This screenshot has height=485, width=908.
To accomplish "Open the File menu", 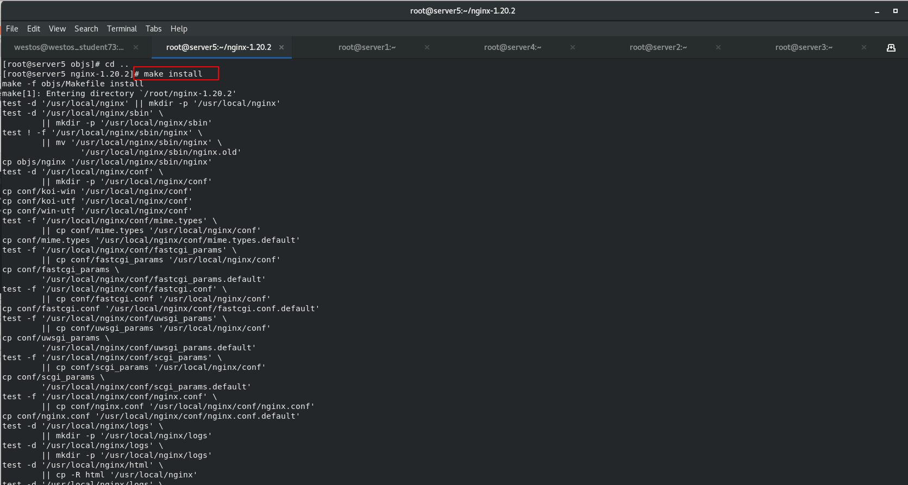I will tap(12, 29).
